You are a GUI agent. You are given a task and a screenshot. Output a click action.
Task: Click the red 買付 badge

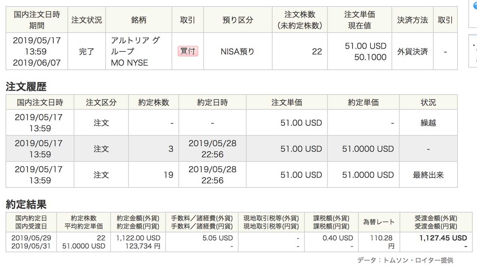(x=188, y=51)
